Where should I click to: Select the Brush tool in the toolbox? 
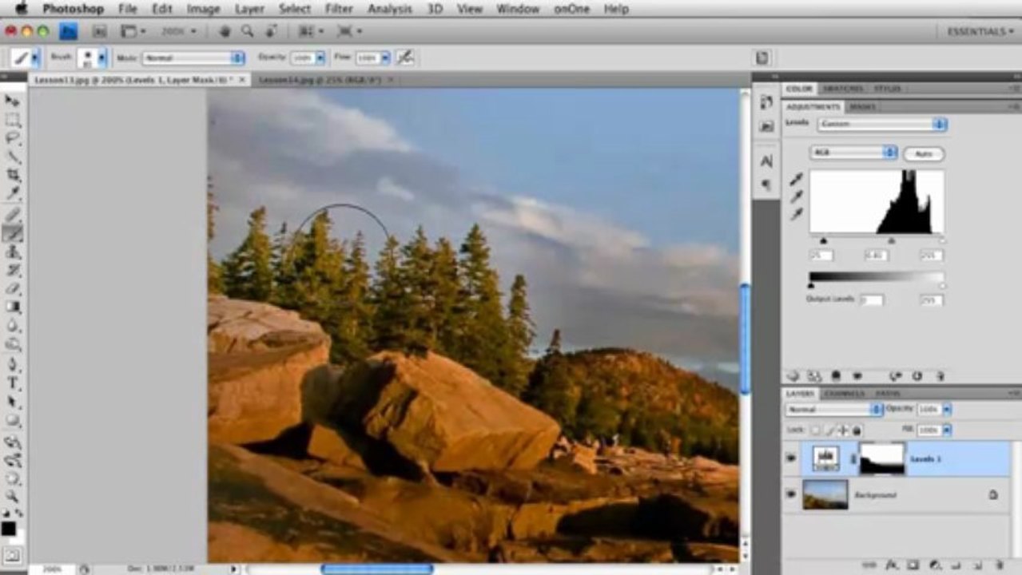12,233
